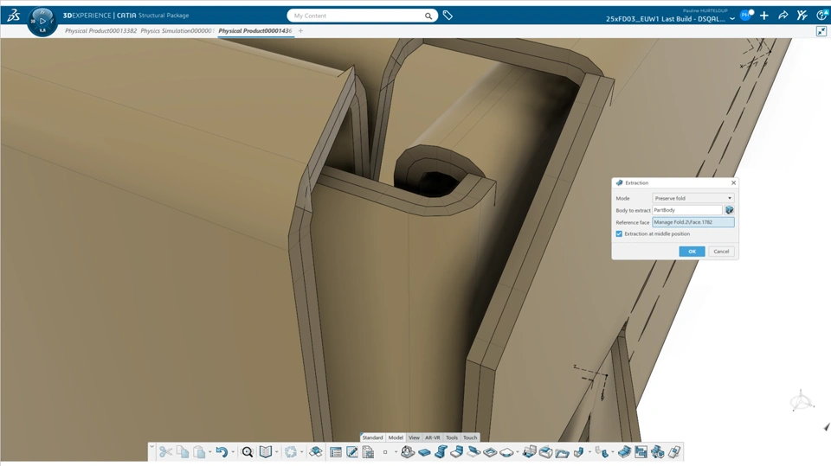
Task: Switch to the Standard toolbar tab
Action: (x=372, y=437)
